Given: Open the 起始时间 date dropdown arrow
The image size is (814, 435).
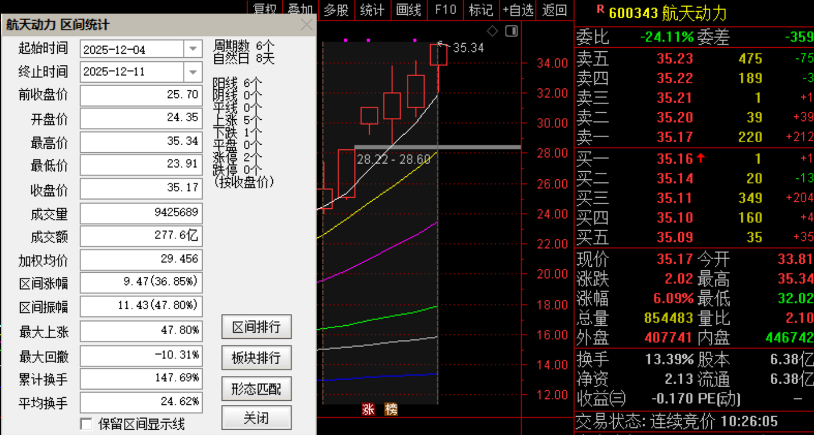Looking at the screenshot, I should 193,50.
